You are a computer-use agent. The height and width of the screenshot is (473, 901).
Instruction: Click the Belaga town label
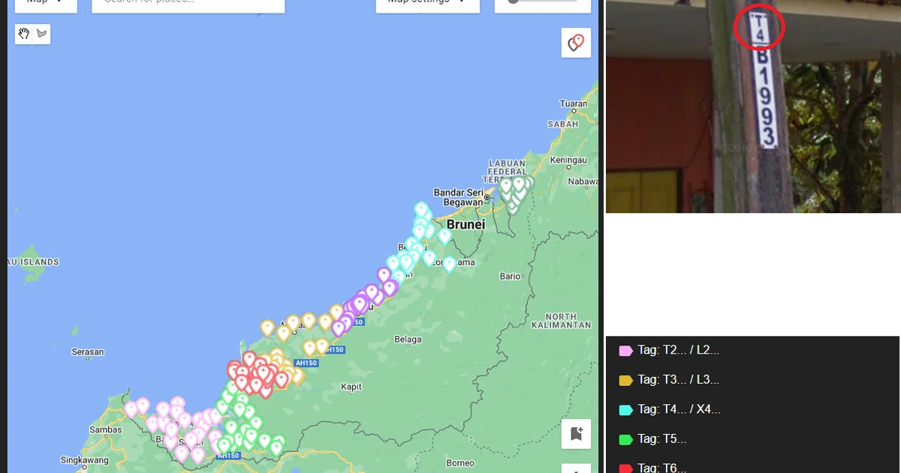(x=408, y=339)
